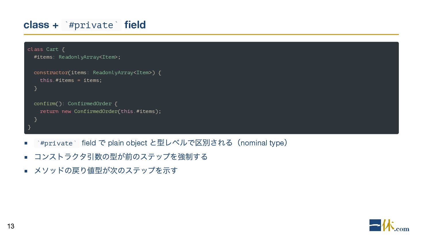Click the bullet starting with コンストラクタ引数

coord(121,157)
